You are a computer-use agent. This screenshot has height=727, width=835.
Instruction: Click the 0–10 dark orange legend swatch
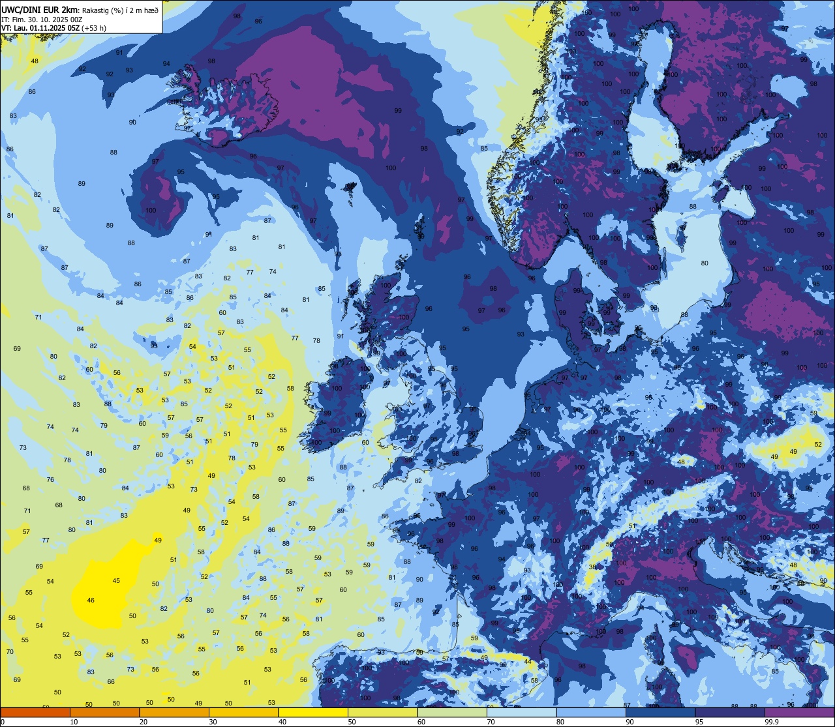(35, 712)
